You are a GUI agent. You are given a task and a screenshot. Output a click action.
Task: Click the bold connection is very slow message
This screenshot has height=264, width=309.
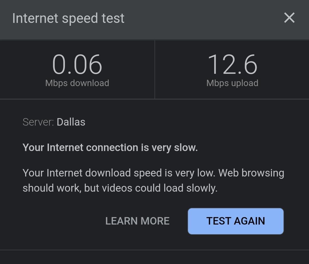coord(110,148)
